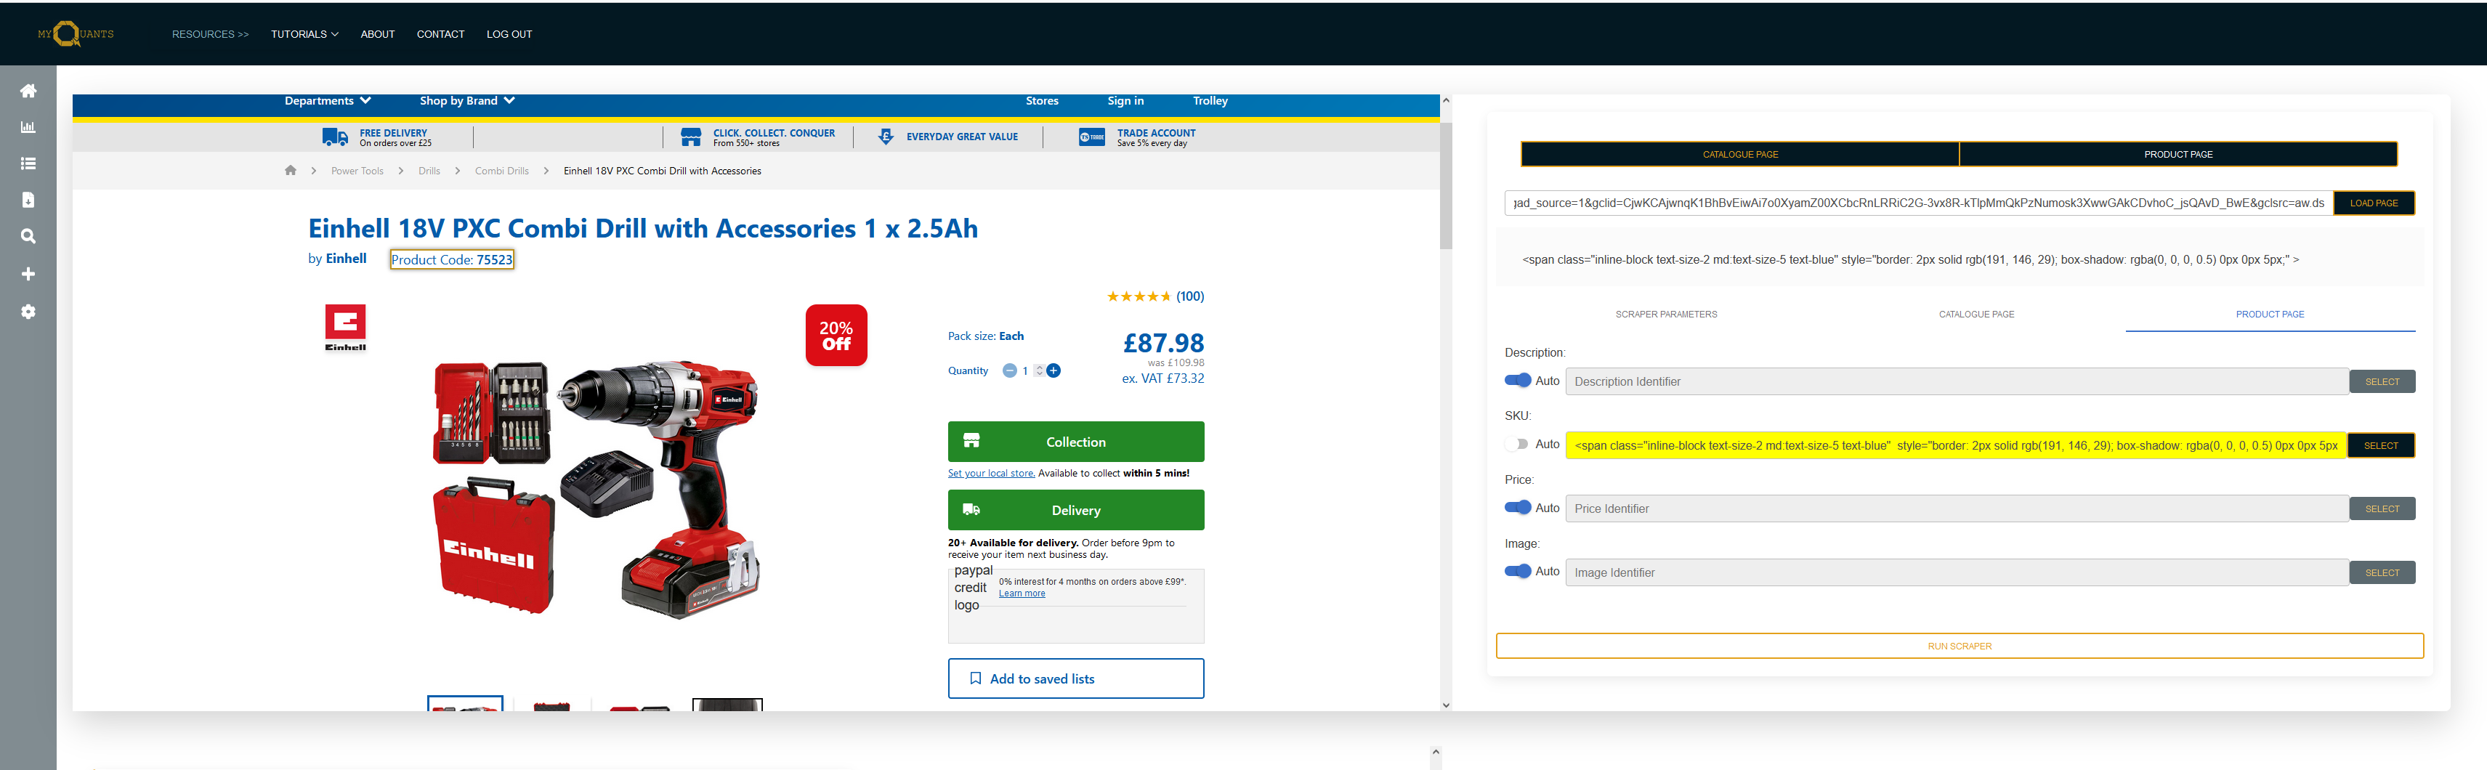The image size is (2487, 770).
Task: Open the Power Tools breadcrumb link
Action: pyautogui.click(x=357, y=171)
